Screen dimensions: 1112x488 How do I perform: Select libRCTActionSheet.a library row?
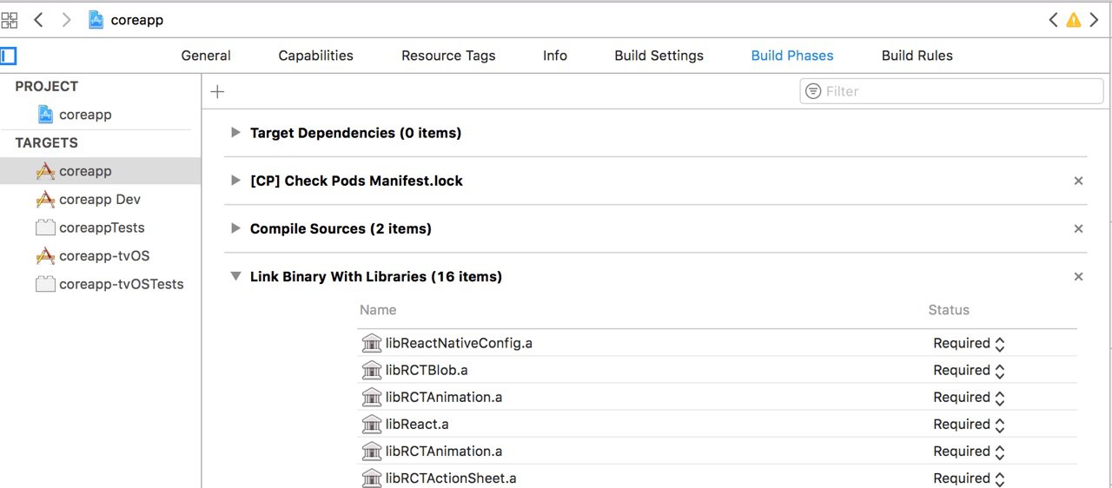point(717,478)
